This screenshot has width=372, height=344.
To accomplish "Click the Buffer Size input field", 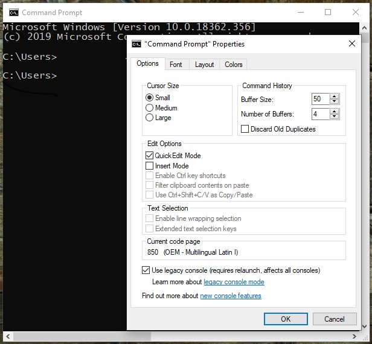I will pyautogui.click(x=321, y=99).
